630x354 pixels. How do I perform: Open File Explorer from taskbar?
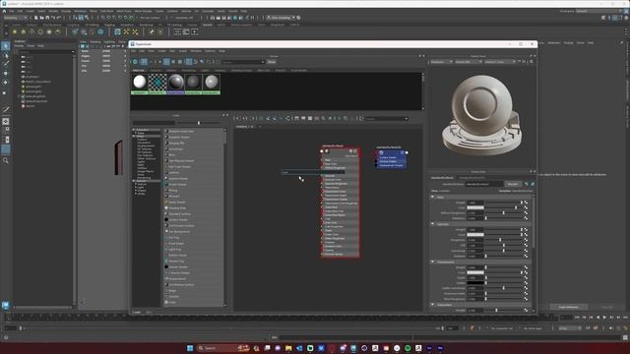click(288, 348)
